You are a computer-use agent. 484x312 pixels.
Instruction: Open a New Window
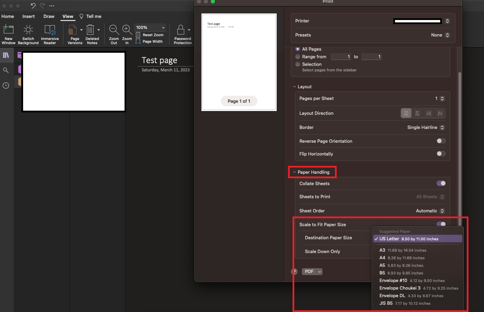[9, 34]
